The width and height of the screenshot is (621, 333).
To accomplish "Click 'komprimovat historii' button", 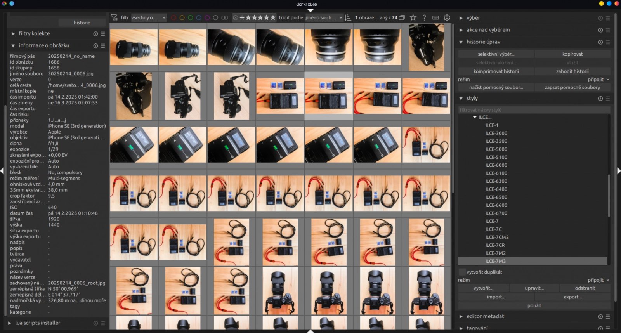I will point(496,71).
